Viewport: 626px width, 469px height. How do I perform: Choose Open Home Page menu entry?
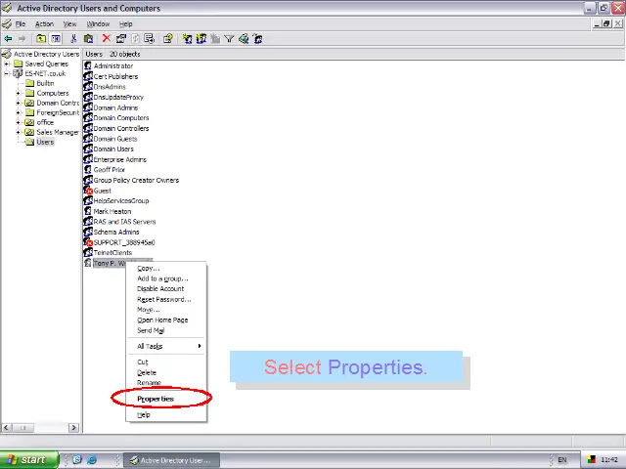tap(166, 320)
